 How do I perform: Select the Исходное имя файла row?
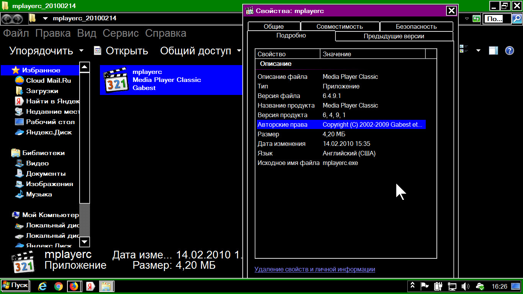341,163
